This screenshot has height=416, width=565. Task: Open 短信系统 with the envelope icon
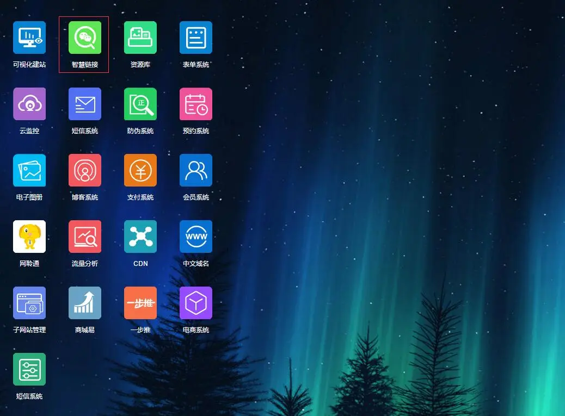[85, 104]
